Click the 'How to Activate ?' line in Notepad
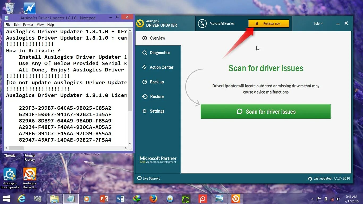This screenshot has width=363, height=204. pos(33,51)
